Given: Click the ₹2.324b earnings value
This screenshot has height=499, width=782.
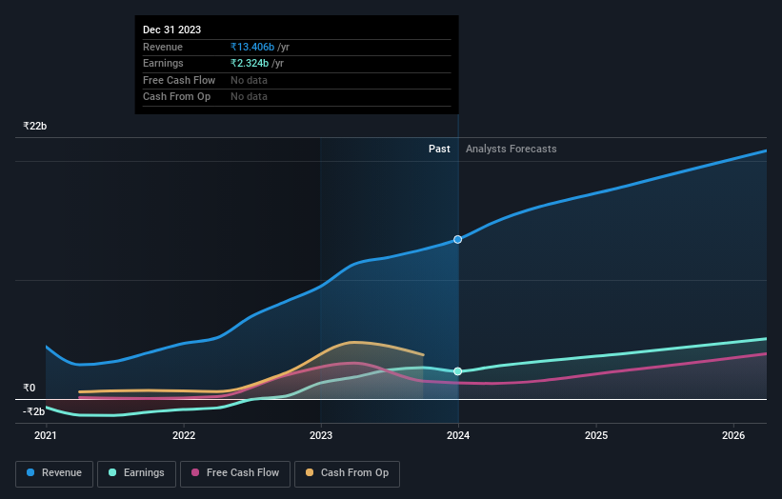Looking at the screenshot, I should point(250,63).
